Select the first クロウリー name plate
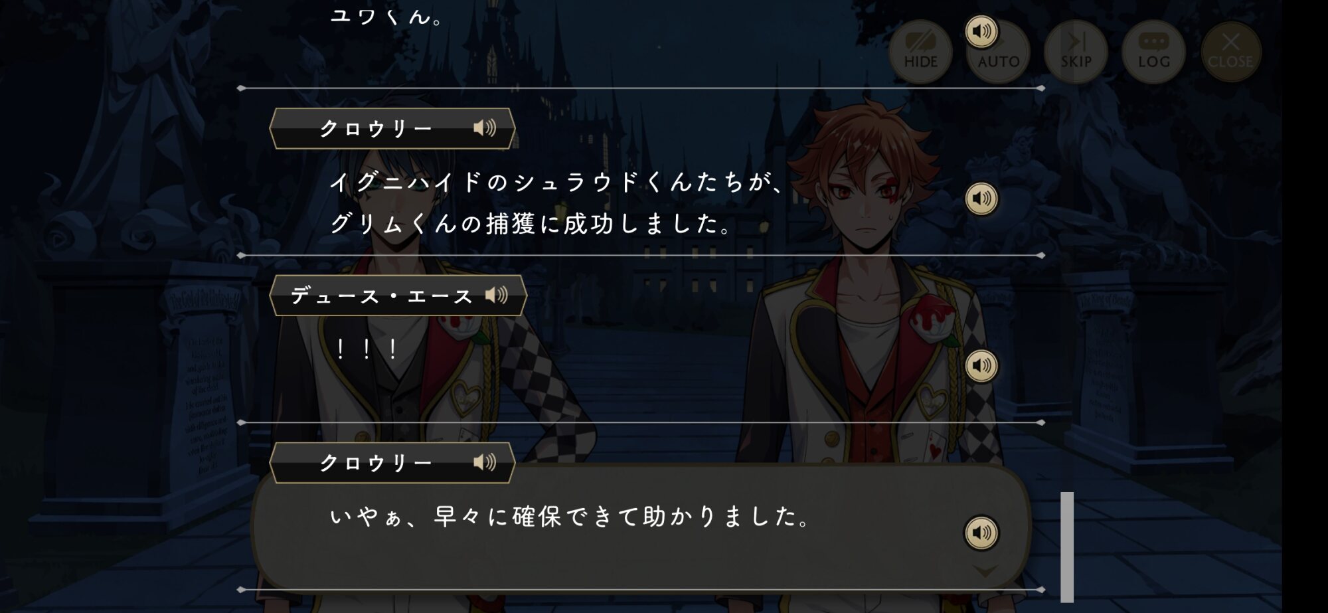This screenshot has width=1328, height=613. point(392,128)
